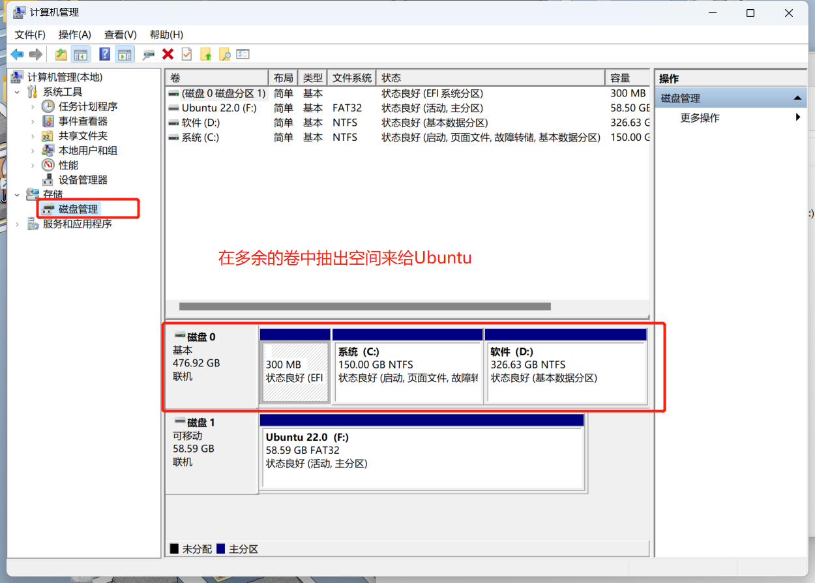Expand the 本地用户和组 tree node
The height and width of the screenshot is (583, 815).
coord(33,151)
